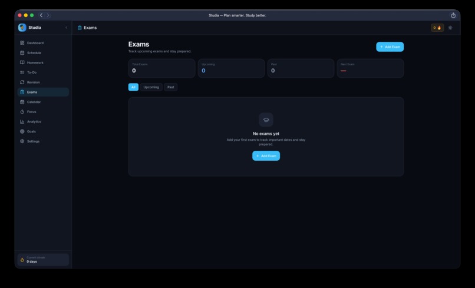Click the Past stat card
The height and width of the screenshot is (288, 475).
coord(301,68)
